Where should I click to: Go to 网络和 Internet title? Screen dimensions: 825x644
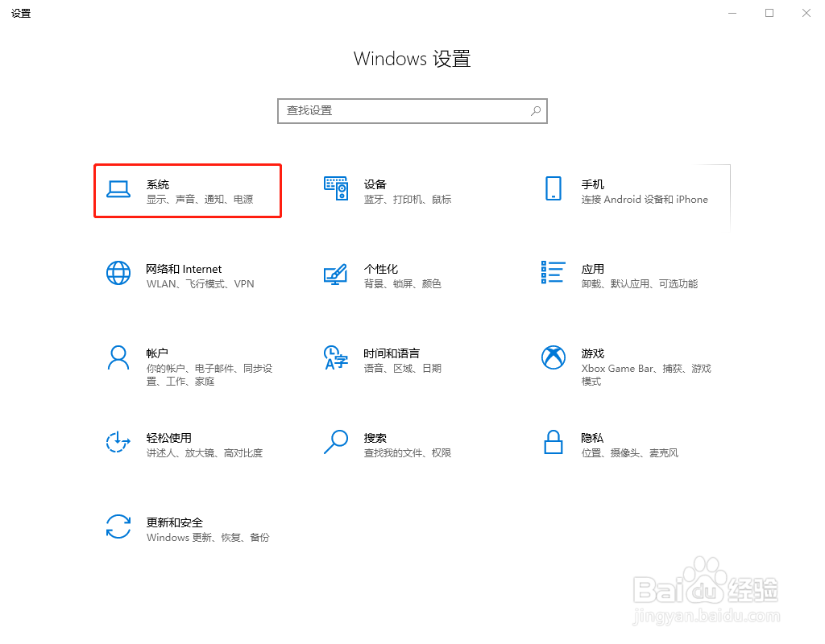pyautogui.click(x=184, y=269)
